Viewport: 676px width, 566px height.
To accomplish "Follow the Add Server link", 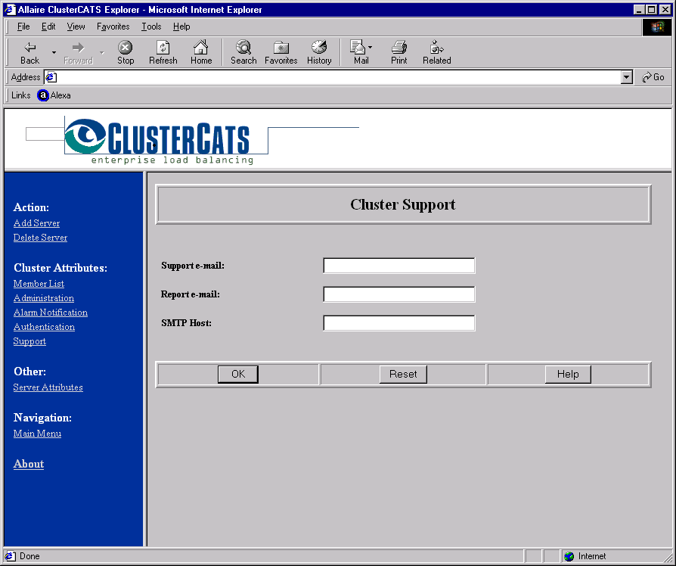I will [36, 223].
